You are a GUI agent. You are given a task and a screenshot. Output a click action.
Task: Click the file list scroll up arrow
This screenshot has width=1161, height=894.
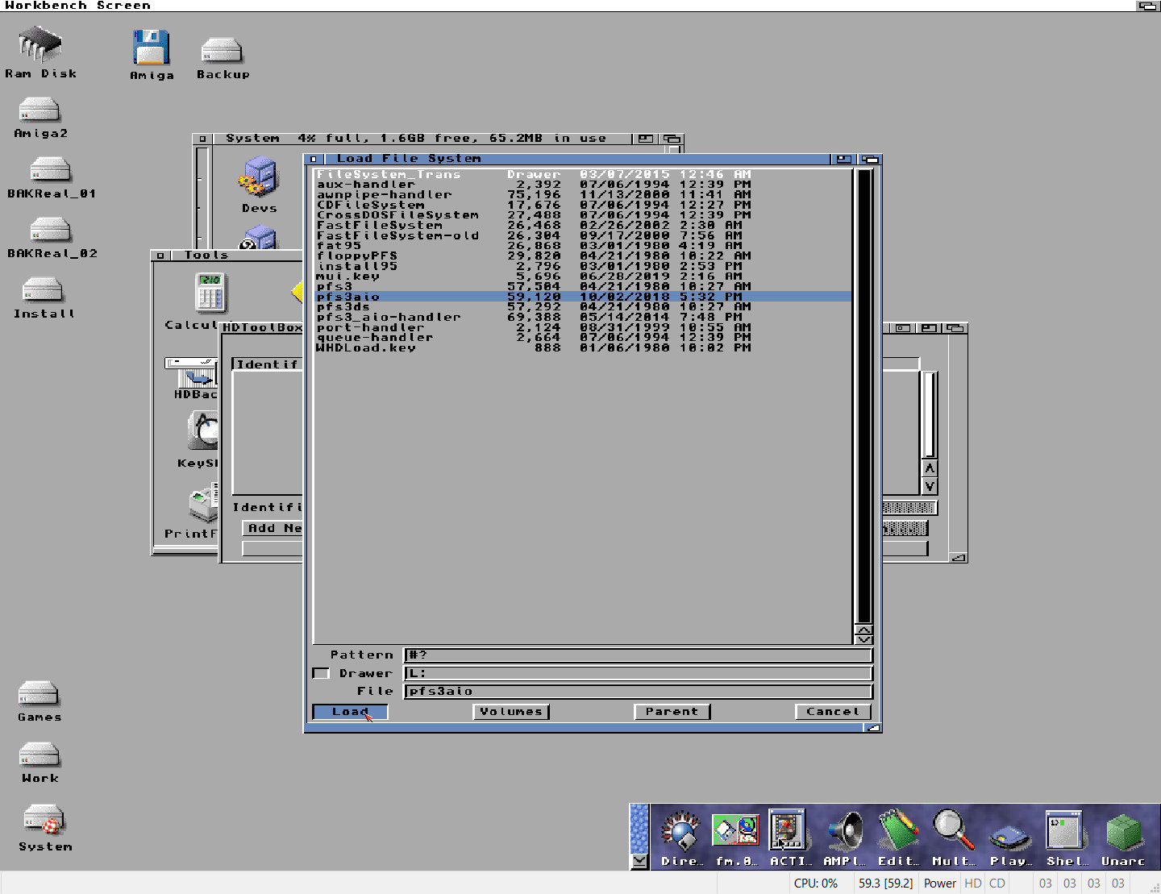point(864,630)
